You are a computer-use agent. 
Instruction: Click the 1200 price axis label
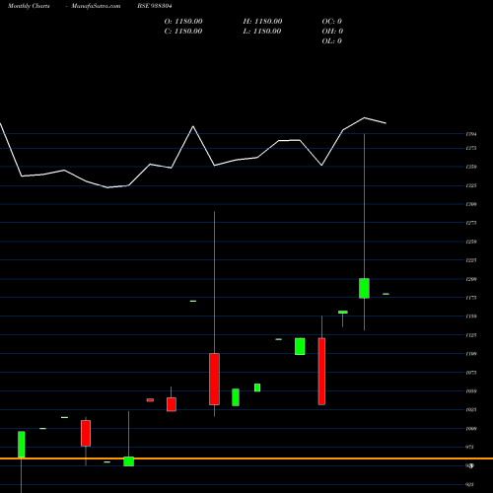pyautogui.click(x=471, y=279)
